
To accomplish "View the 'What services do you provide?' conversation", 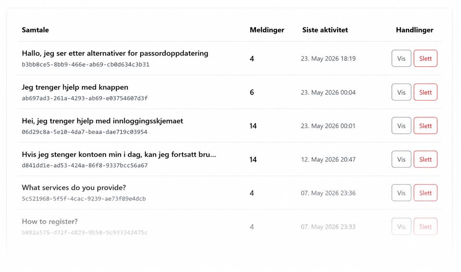I will click(401, 193).
